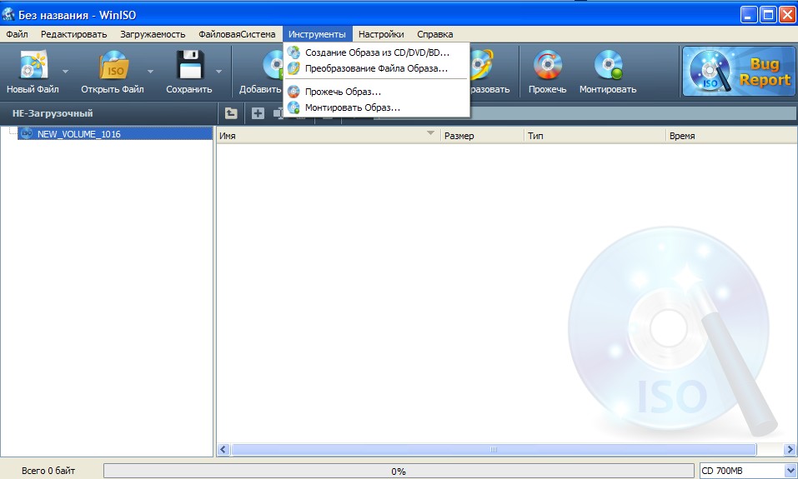This screenshot has width=798, height=479.
Task: Sort by the Тип column header
Action: pyautogui.click(x=595, y=136)
